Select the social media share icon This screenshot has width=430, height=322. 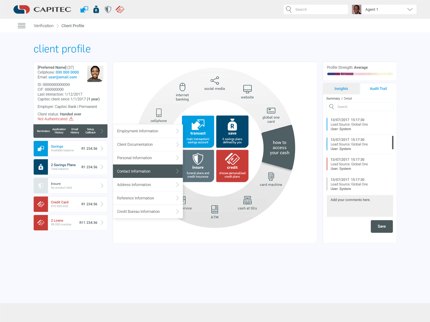(215, 80)
